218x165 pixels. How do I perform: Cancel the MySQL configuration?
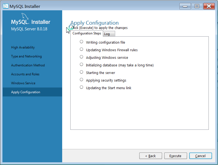pyautogui.click(x=200, y=156)
